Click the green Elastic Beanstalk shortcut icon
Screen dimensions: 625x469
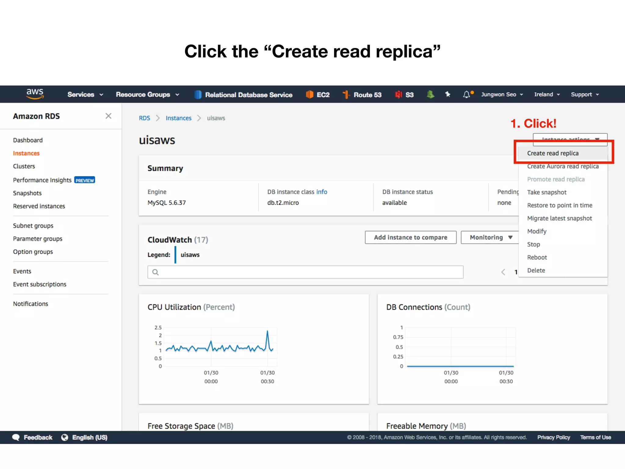[x=430, y=95]
